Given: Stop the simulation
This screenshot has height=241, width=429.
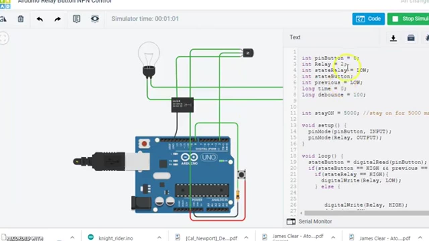Looking at the screenshot, I should point(408,19).
